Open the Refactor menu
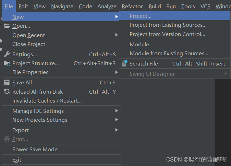231x166 pixels. pos(132,7)
